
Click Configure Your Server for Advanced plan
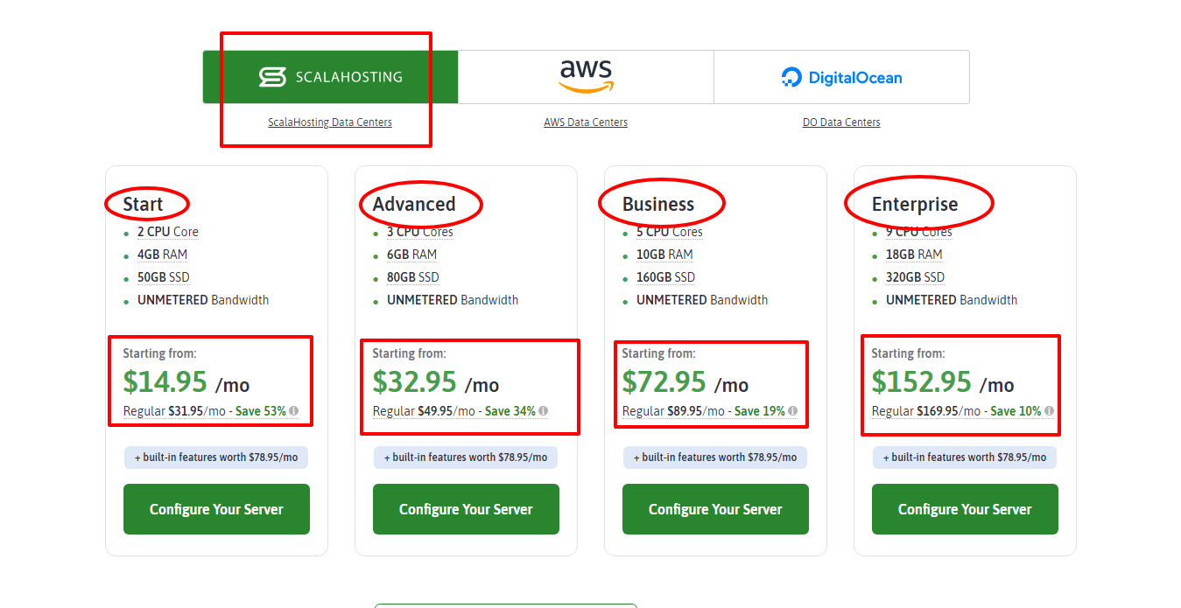[466, 509]
